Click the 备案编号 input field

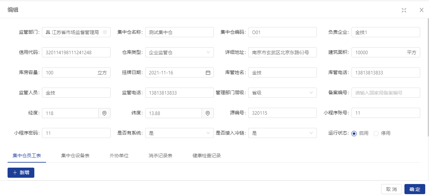(x=386, y=93)
